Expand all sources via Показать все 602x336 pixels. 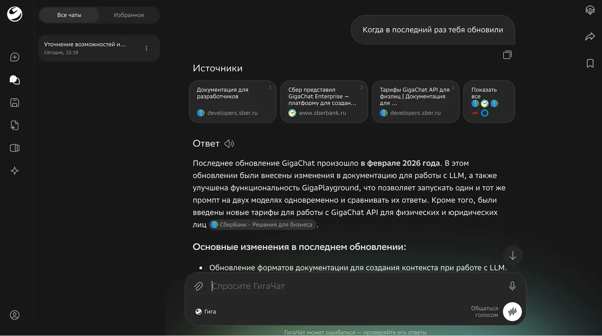489,102
